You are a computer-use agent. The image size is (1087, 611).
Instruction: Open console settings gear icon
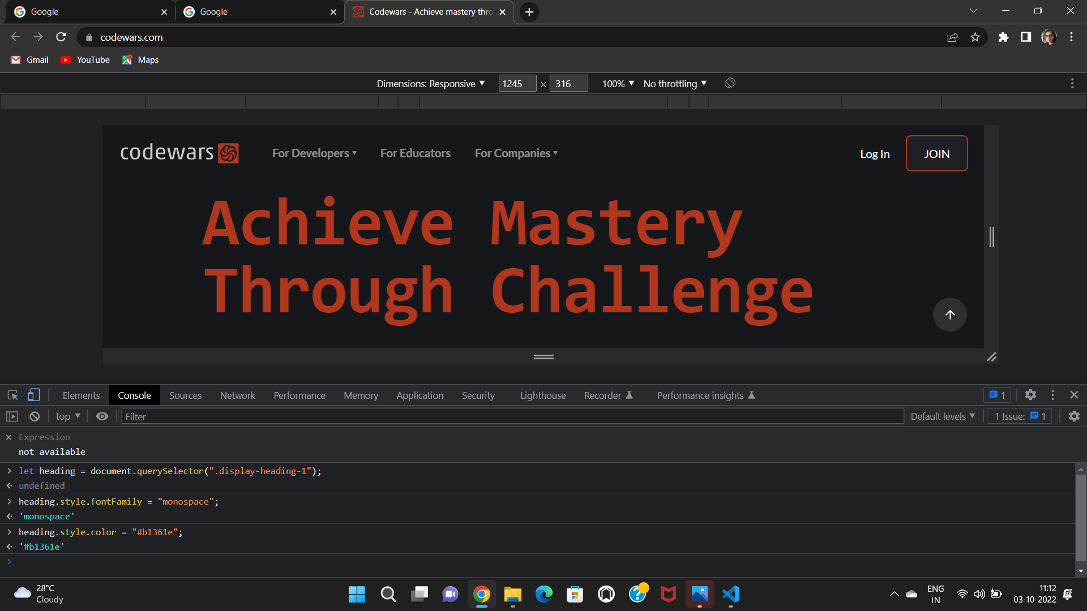click(x=1074, y=416)
